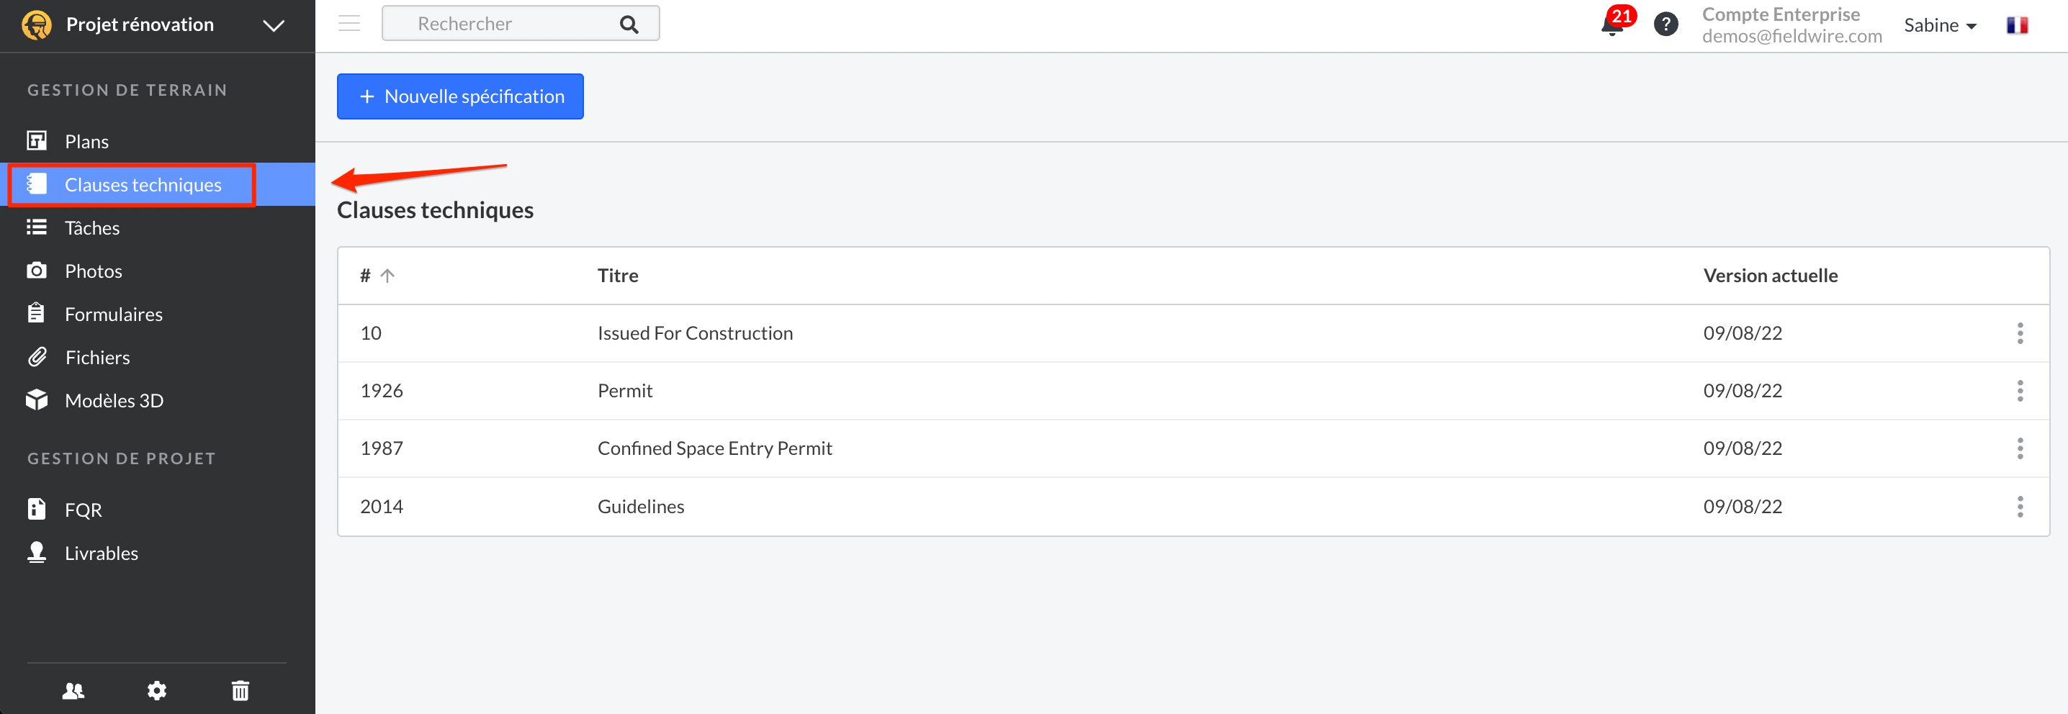This screenshot has height=714, width=2068.
Task: Open the Confined Space Entry Permit specification
Action: click(714, 448)
